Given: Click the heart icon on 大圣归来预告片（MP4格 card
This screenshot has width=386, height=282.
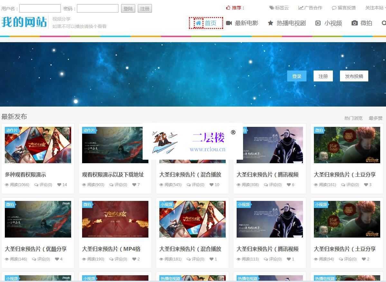Looking at the screenshot, I should pos(134,259).
